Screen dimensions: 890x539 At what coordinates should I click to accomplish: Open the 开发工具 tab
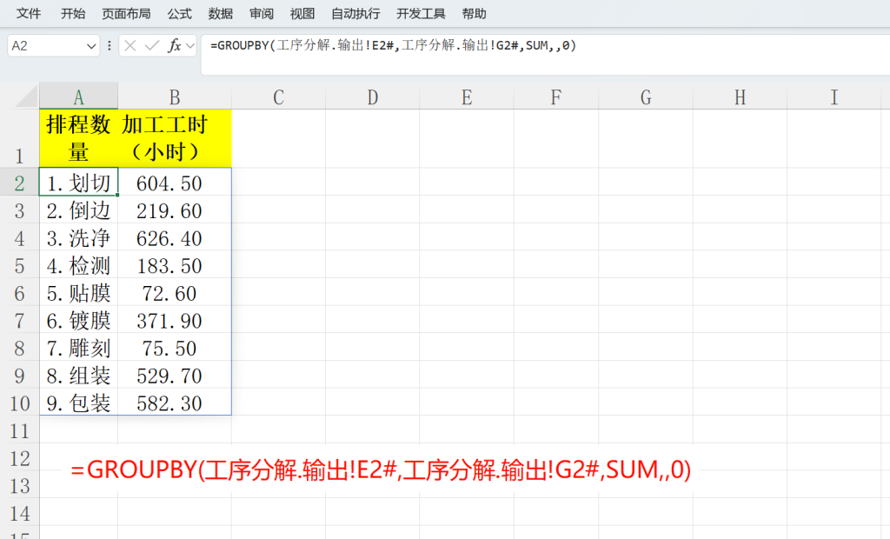421,14
